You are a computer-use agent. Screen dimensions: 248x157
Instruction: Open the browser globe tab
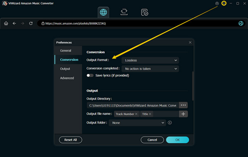(x=103, y=12)
